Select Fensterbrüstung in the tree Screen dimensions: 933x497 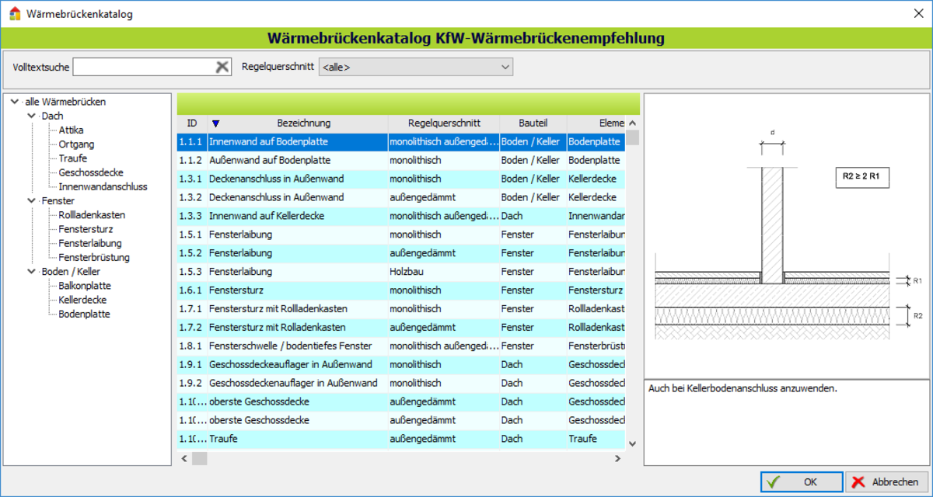pyautogui.click(x=94, y=257)
